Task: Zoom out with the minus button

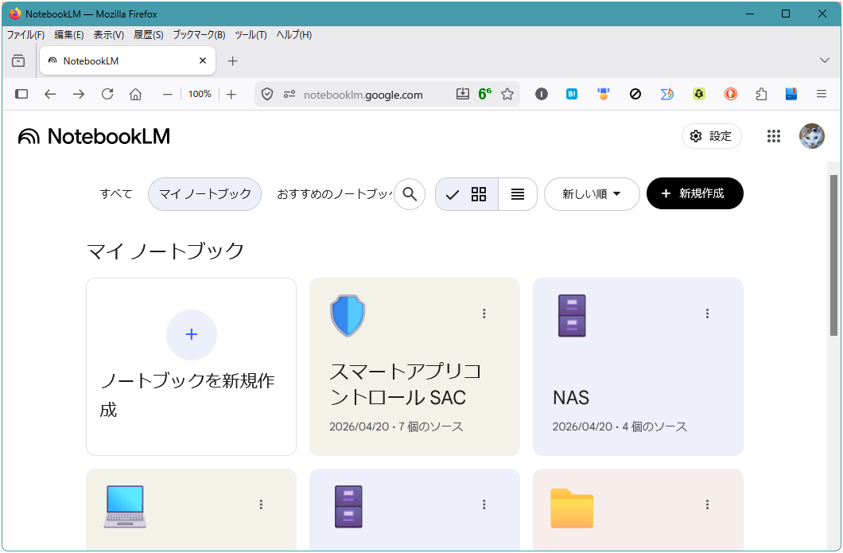Action: tap(168, 94)
